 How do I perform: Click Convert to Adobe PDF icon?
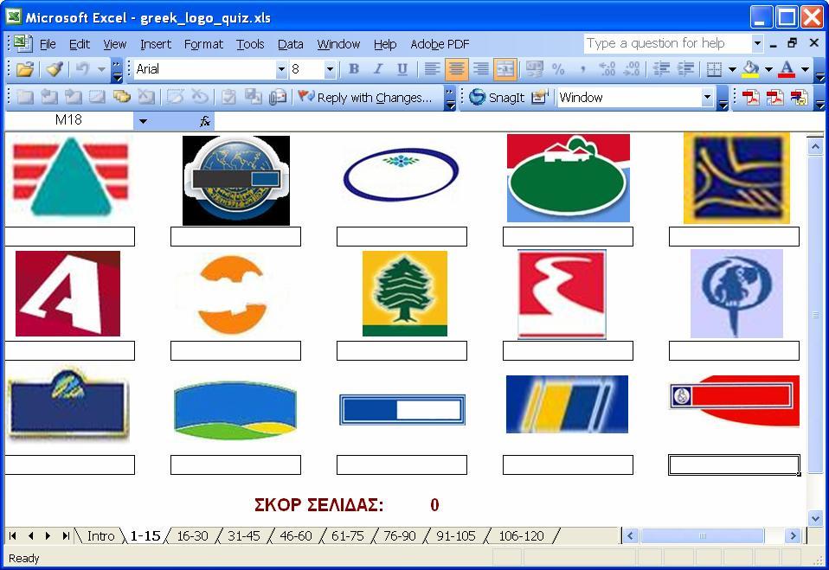click(x=751, y=97)
